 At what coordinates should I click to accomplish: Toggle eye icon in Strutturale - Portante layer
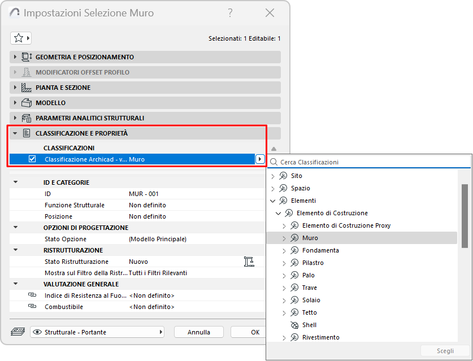coord(37,332)
